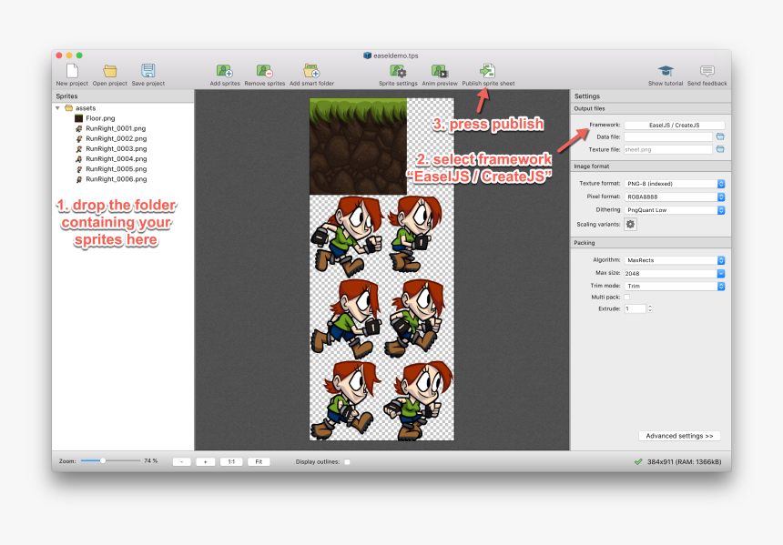
Task: Open the Max size dropdown arrow
Action: (x=720, y=274)
